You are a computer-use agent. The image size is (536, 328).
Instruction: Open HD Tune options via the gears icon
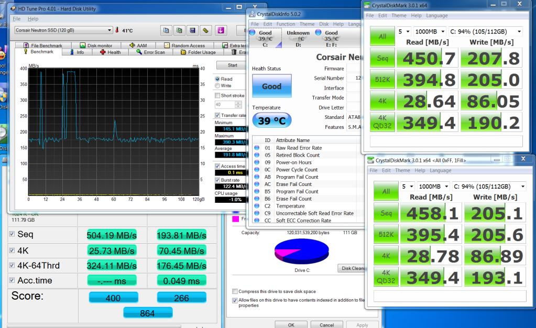(x=205, y=30)
